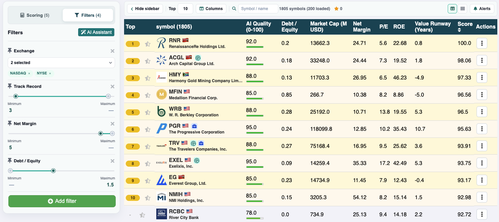This screenshot has width=499, height=222.
Task: Remove the Track Record filter
Action: [x=113, y=87]
